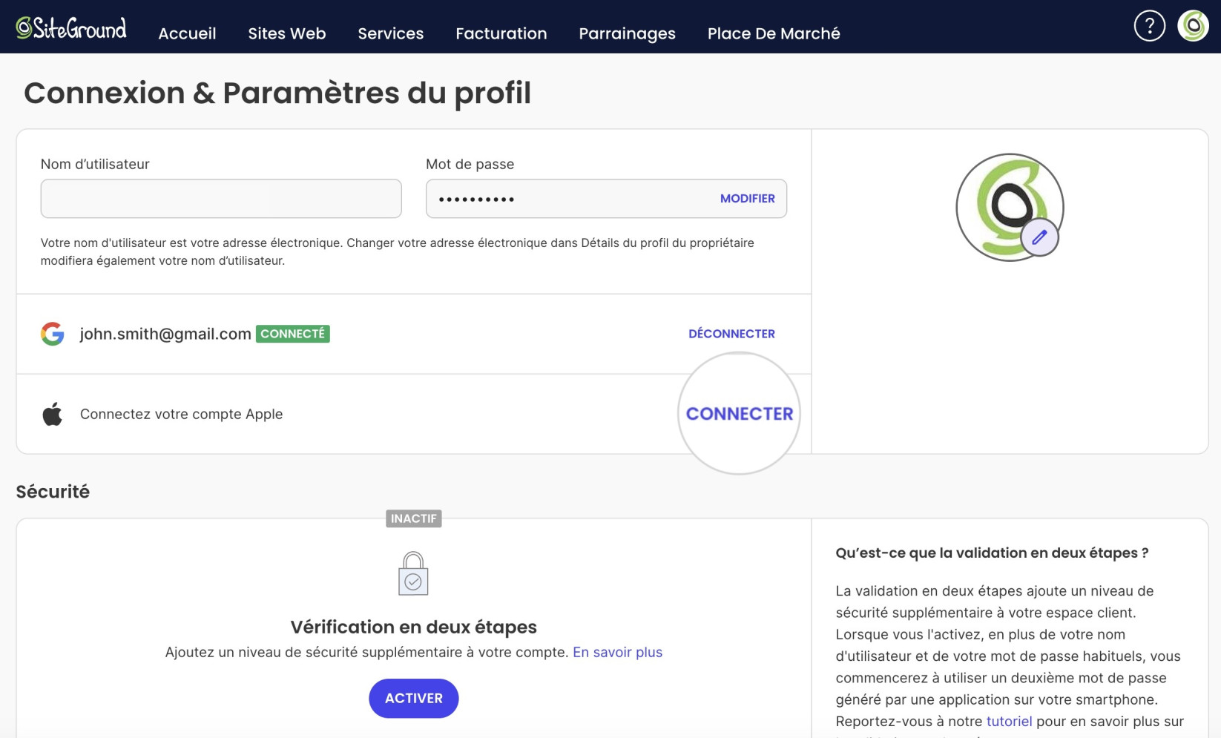Click the SiteGround logo
Screen dimensions: 1221x738
pyautogui.click(x=71, y=28)
